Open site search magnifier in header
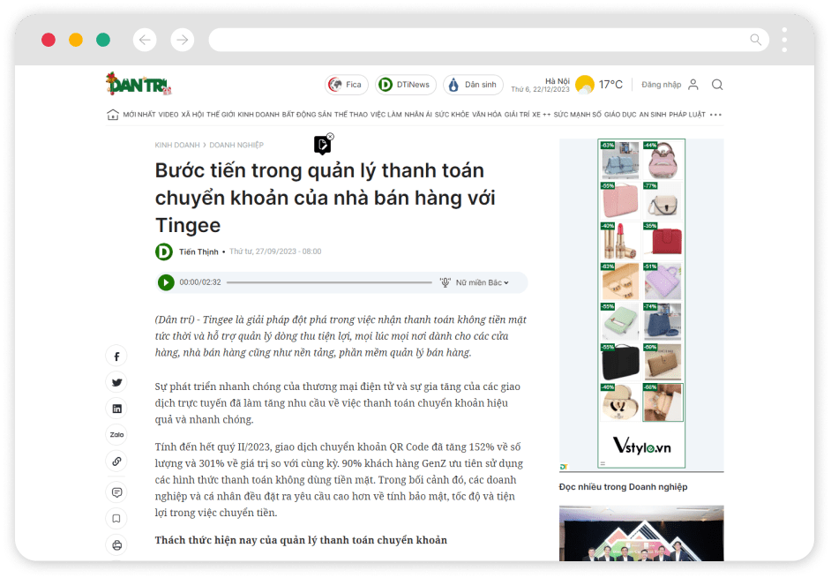The image size is (831, 578). [717, 85]
